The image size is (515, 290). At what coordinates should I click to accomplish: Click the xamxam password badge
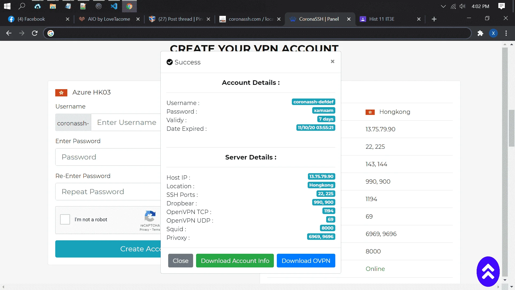[323, 111]
